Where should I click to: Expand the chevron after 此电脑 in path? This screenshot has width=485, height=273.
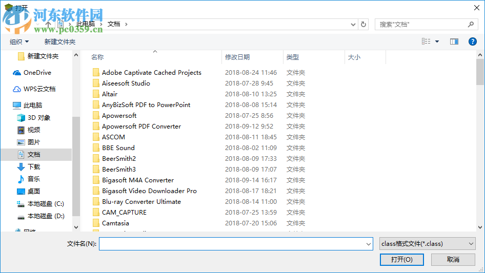[x=101, y=24]
